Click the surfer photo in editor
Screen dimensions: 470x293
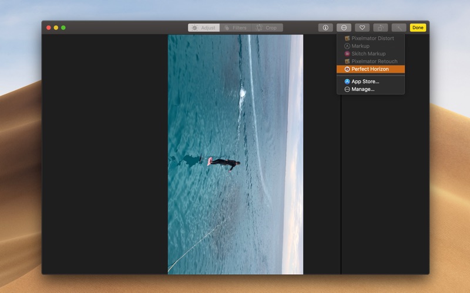point(236,154)
